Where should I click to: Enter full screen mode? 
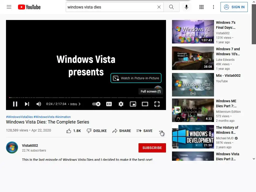pos(157,104)
